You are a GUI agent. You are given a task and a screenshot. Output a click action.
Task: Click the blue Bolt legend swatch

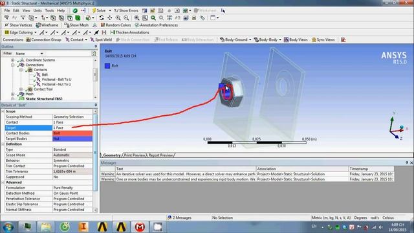click(107, 66)
